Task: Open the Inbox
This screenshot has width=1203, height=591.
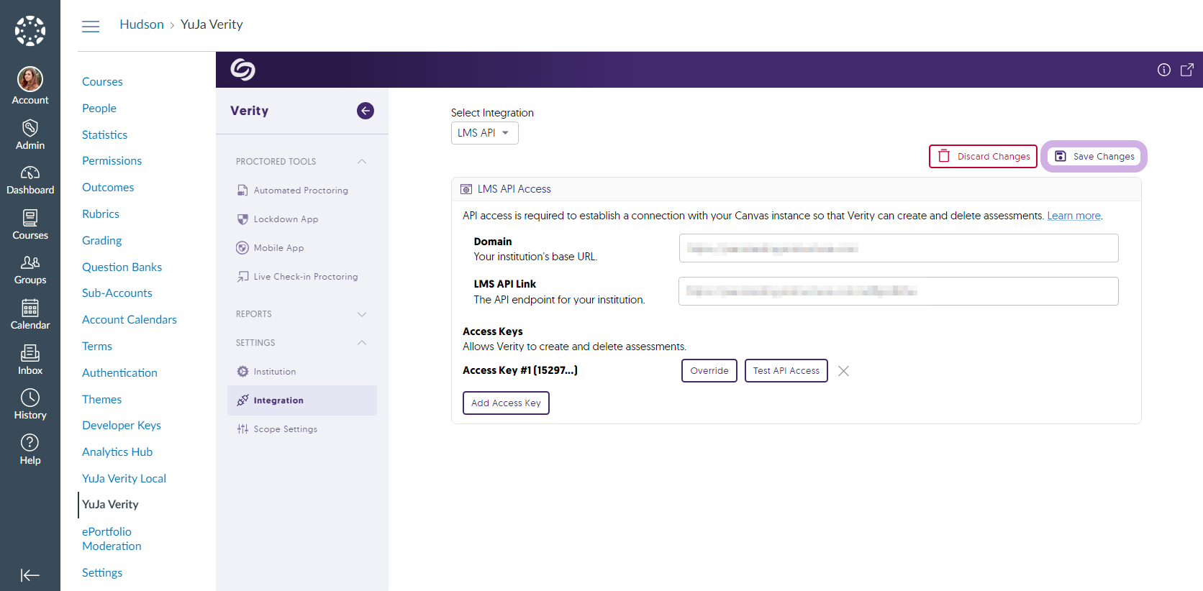Action: point(30,360)
